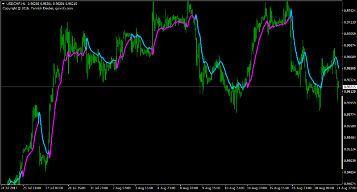Image resolution: width=357 pixels, height=192 pixels.
Task: Click price scale value 0.95039
Action: pyautogui.click(x=350, y=161)
